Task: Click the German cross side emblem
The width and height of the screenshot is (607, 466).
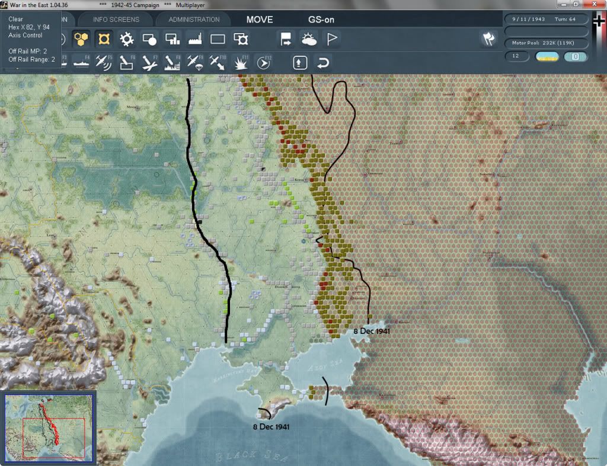Action: [x=599, y=20]
